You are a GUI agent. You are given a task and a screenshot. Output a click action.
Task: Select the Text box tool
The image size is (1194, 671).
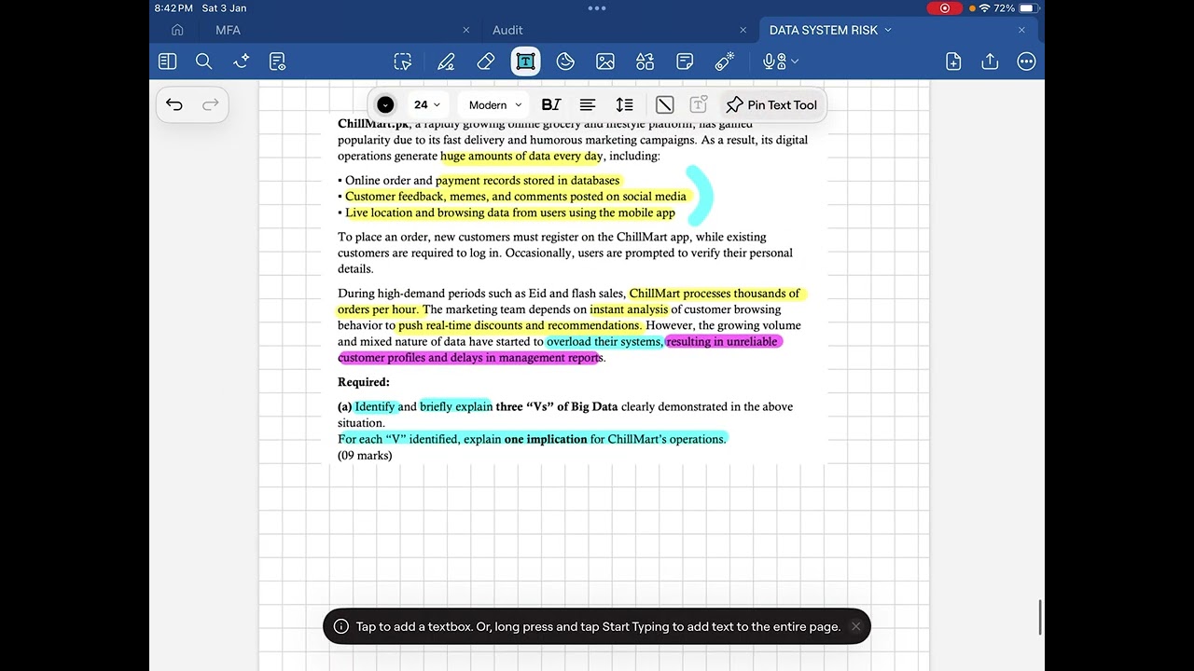click(x=525, y=62)
